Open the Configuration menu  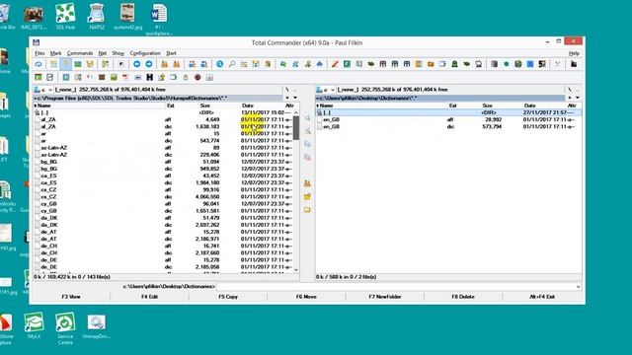[x=145, y=53]
